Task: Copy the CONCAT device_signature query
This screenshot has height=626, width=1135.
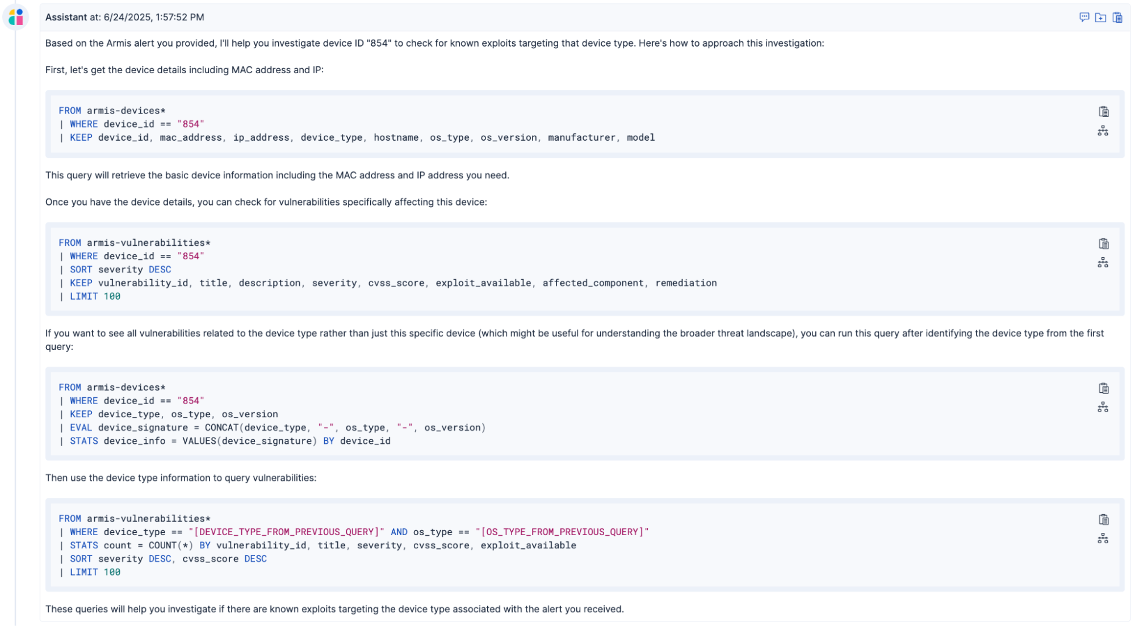Action: point(1103,388)
